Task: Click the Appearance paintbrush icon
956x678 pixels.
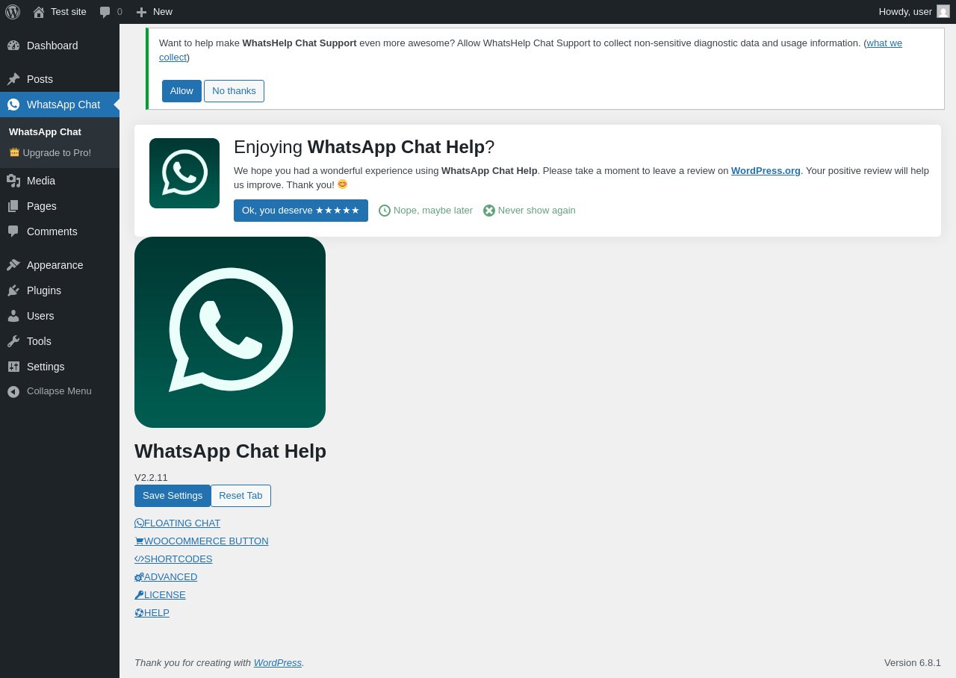Action: click(x=13, y=265)
